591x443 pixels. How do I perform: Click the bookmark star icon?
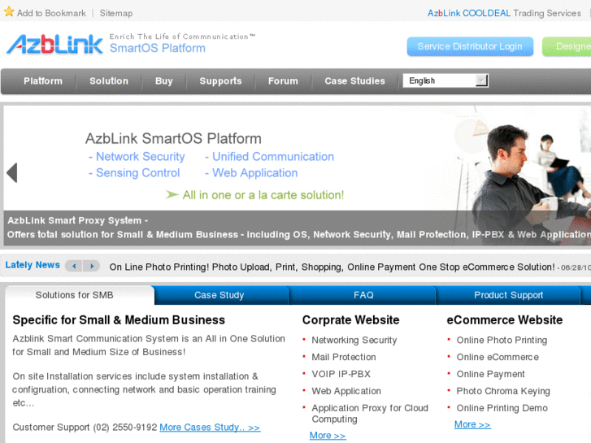click(x=9, y=11)
